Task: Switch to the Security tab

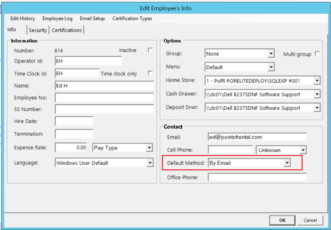Action: (38, 30)
